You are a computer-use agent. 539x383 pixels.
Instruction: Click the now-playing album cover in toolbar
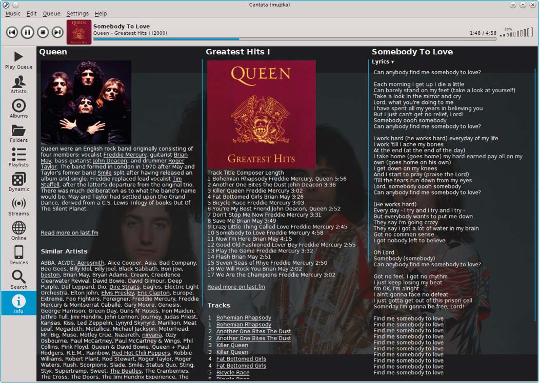pyautogui.click(x=79, y=32)
